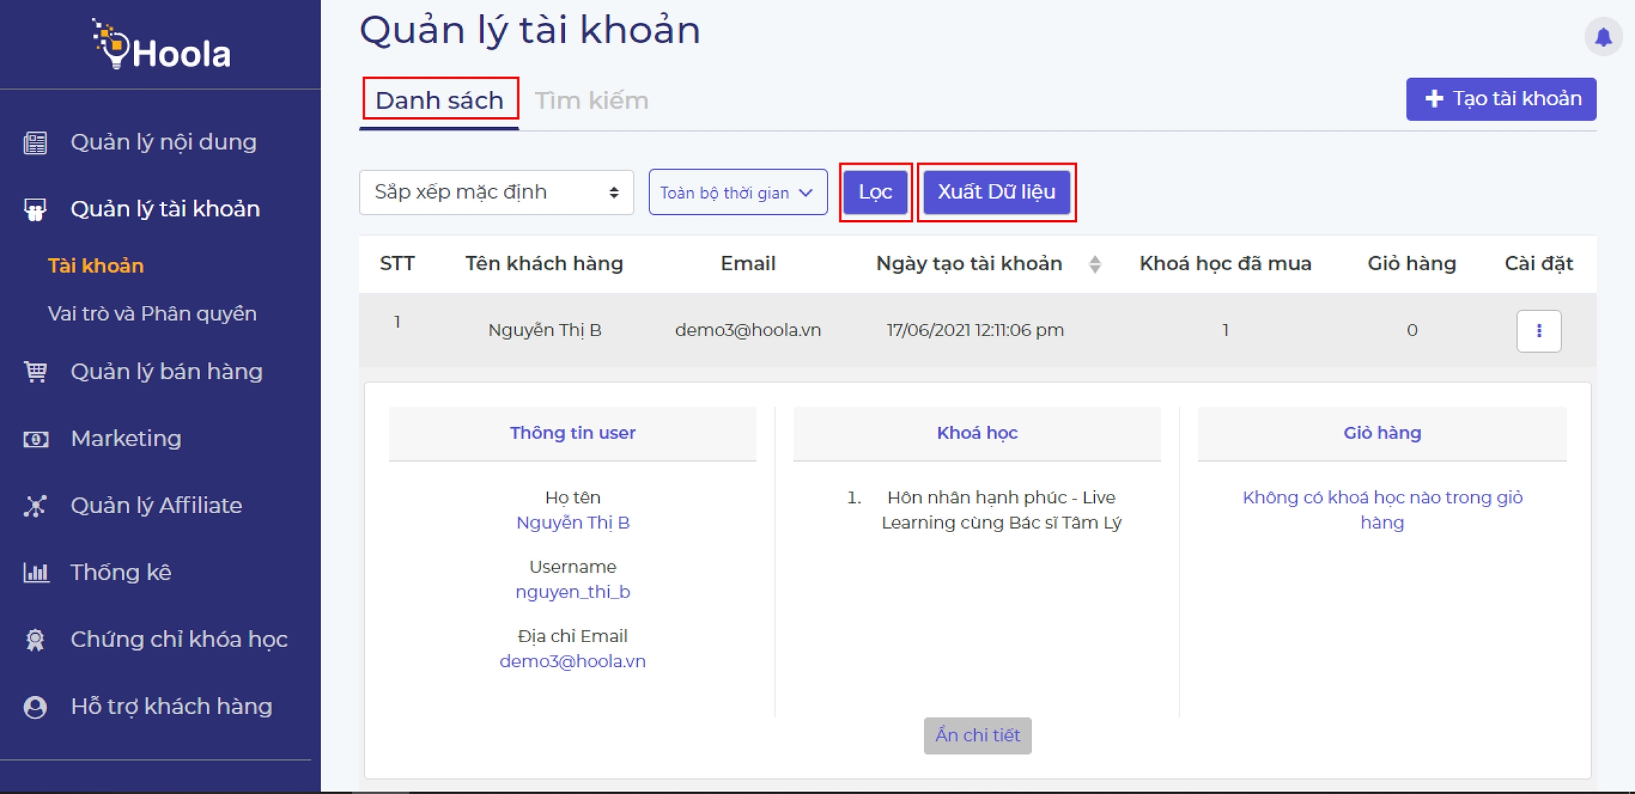
Task: Select the Danh sách tab
Action: pyautogui.click(x=439, y=101)
